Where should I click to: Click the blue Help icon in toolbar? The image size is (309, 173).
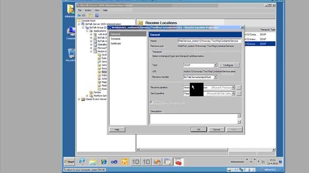(97, 15)
